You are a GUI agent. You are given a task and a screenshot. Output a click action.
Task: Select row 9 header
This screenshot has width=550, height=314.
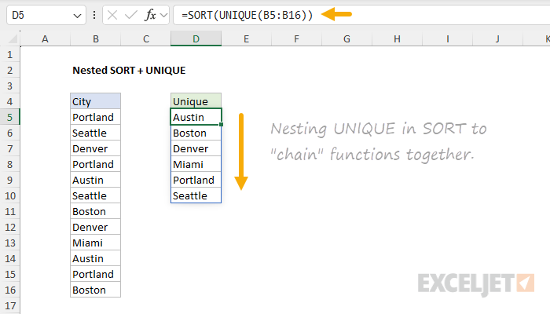(9, 180)
